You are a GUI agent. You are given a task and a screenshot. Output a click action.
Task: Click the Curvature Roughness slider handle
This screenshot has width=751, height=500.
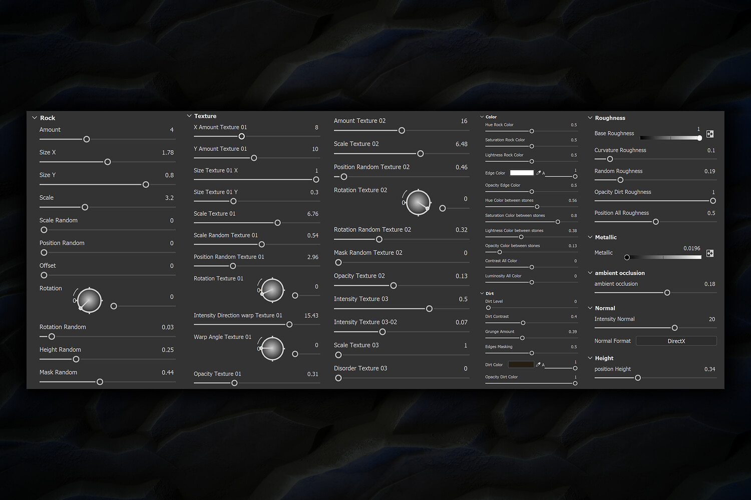[610, 159]
